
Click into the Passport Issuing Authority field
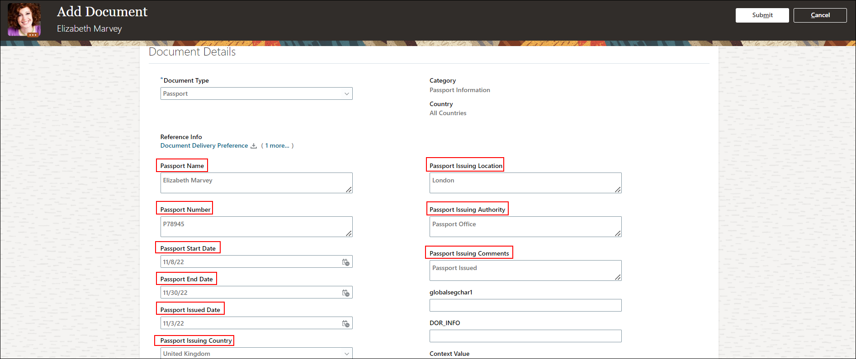(522, 226)
